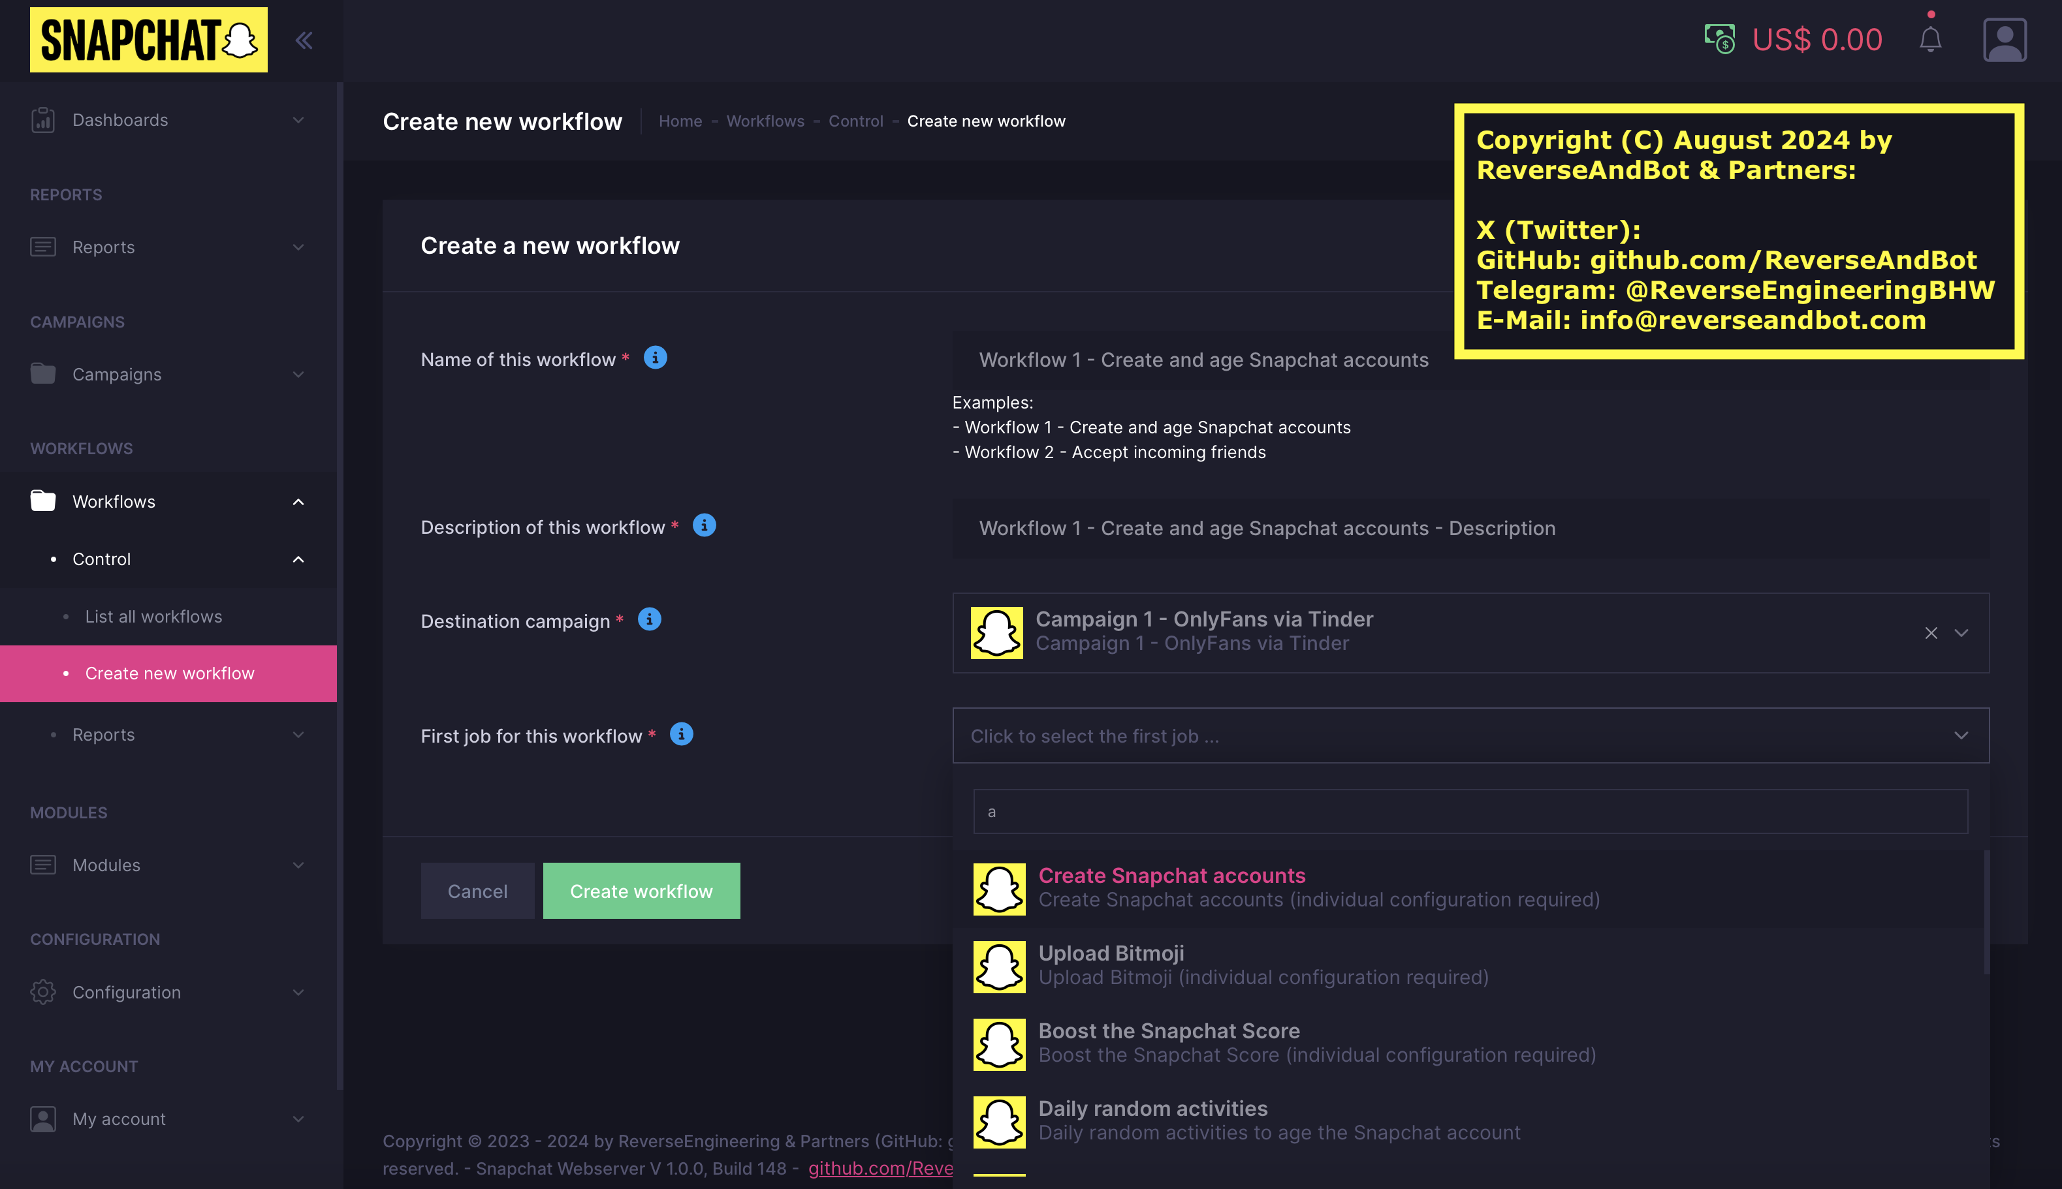Open the Dashboards menu item
Viewport: 2062px width, 1189px height.
[168, 120]
